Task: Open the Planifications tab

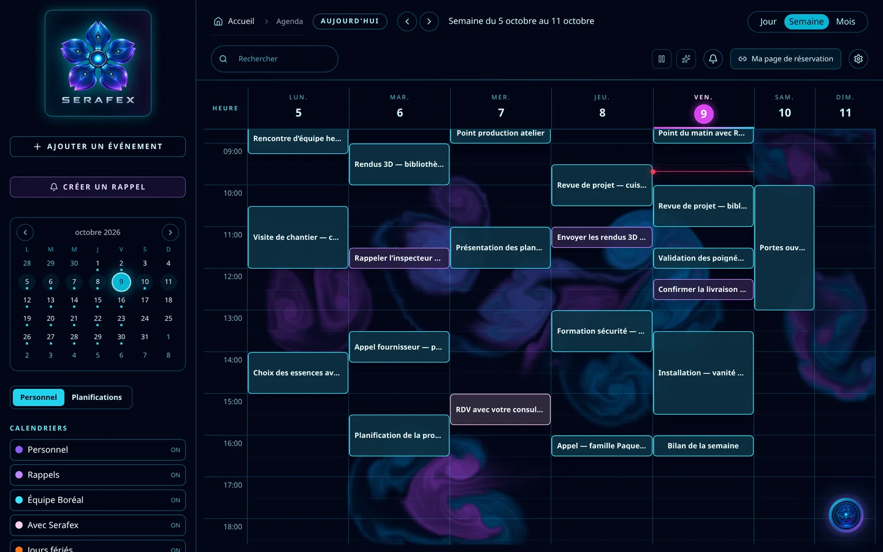Action: pyautogui.click(x=97, y=397)
